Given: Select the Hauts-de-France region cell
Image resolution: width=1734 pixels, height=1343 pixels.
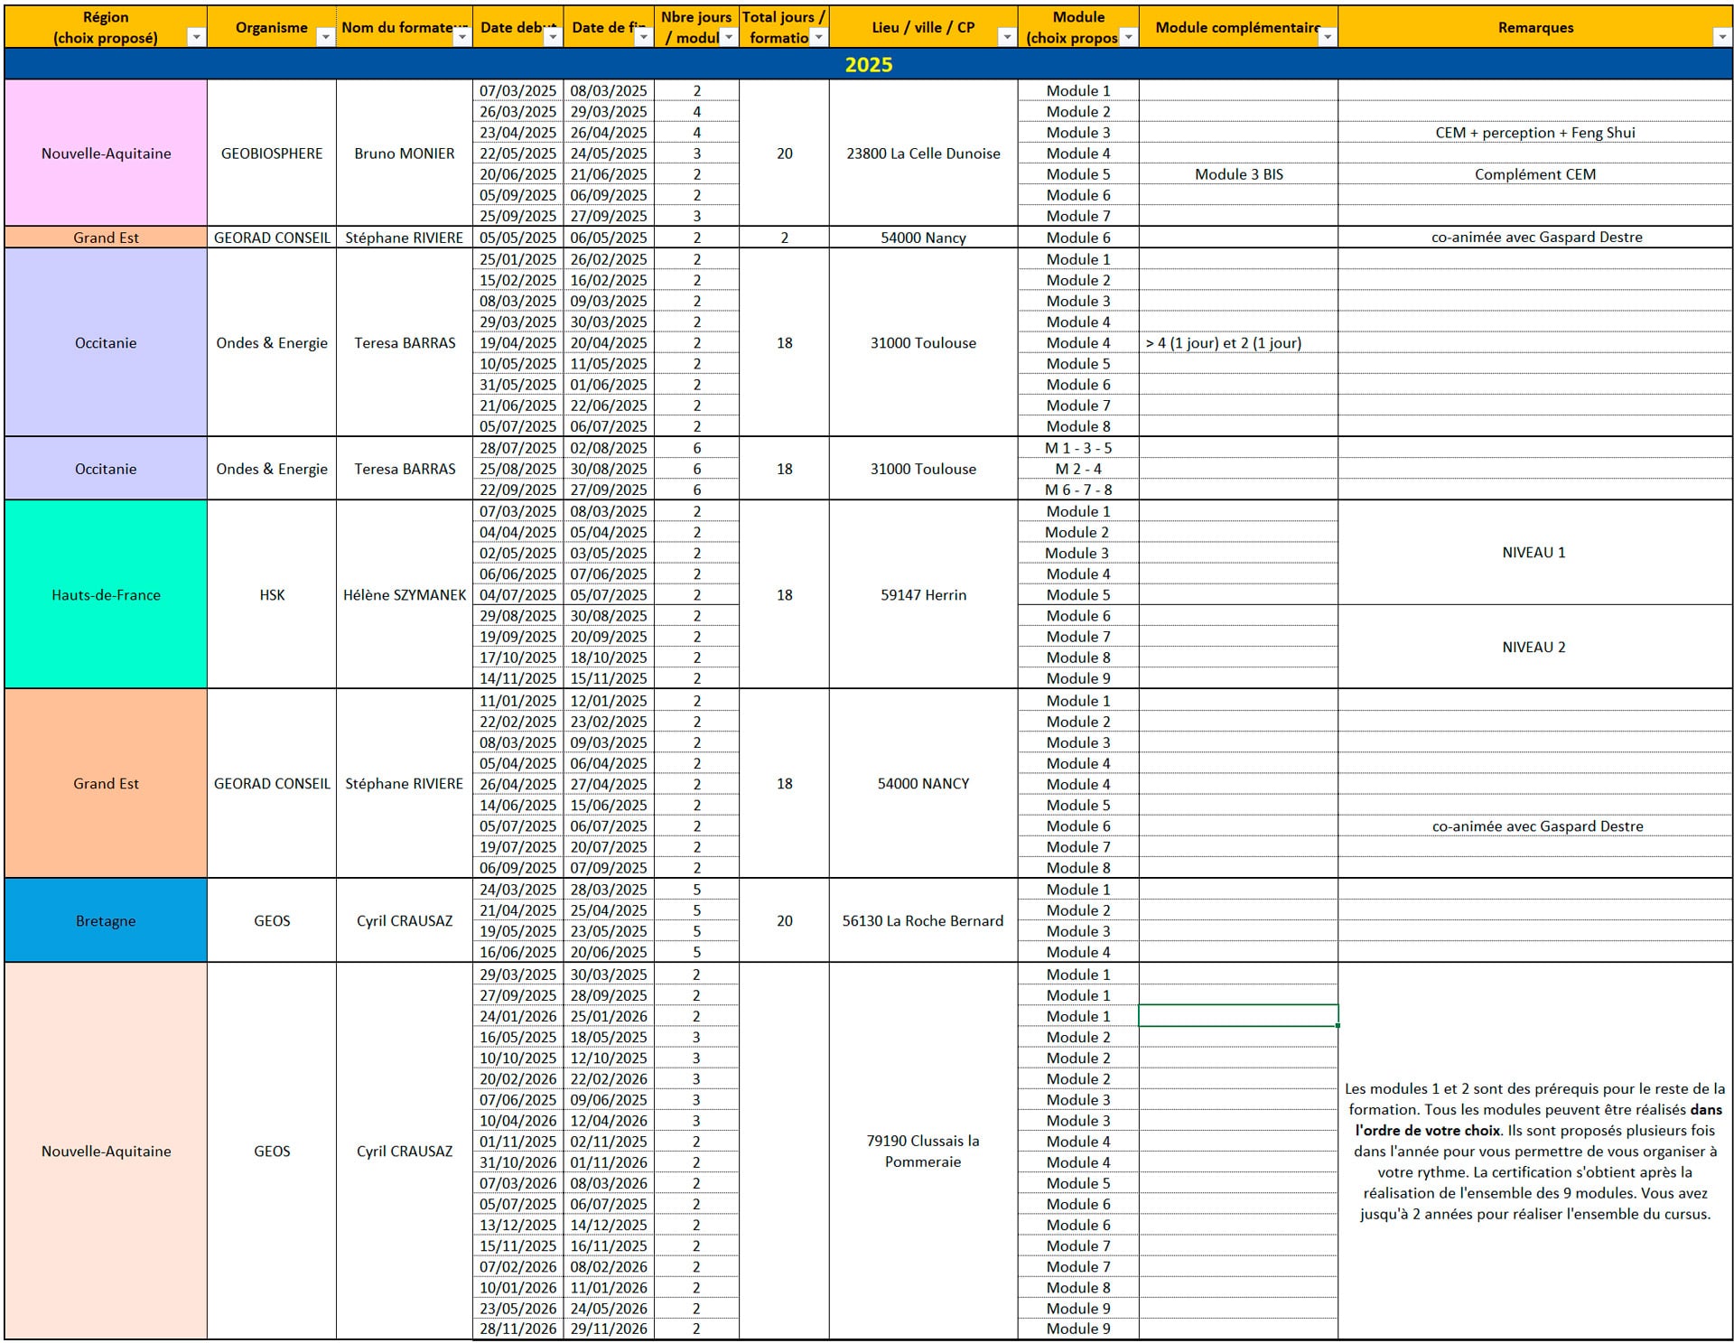Looking at the screenshot, I should coord(106,594).
